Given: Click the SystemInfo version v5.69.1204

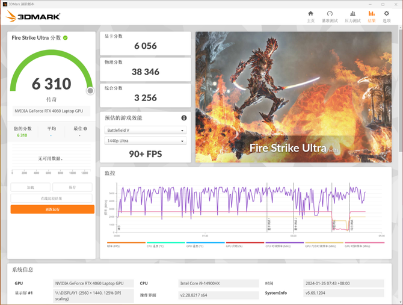Looking at the screenshot, I should [x=343, y=293].
